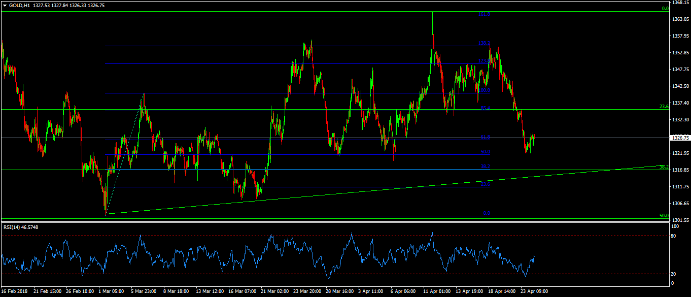The height and width of the screenshot is (297, 691).
Task: Click the 1306.65 price on the scale
Action: point(679,204)
